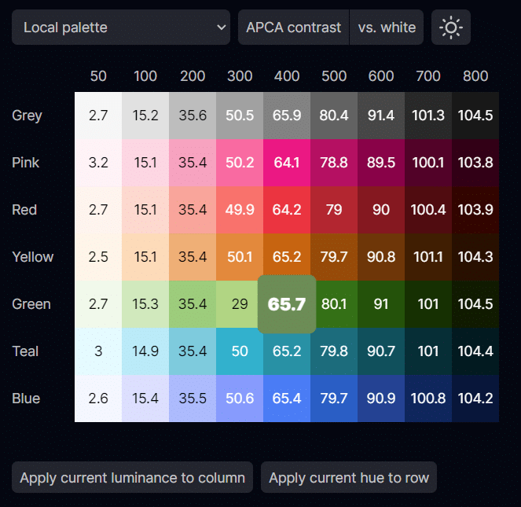Click the Teal row label
Viewport: 521px width, 507px height.
coord(25,351)
